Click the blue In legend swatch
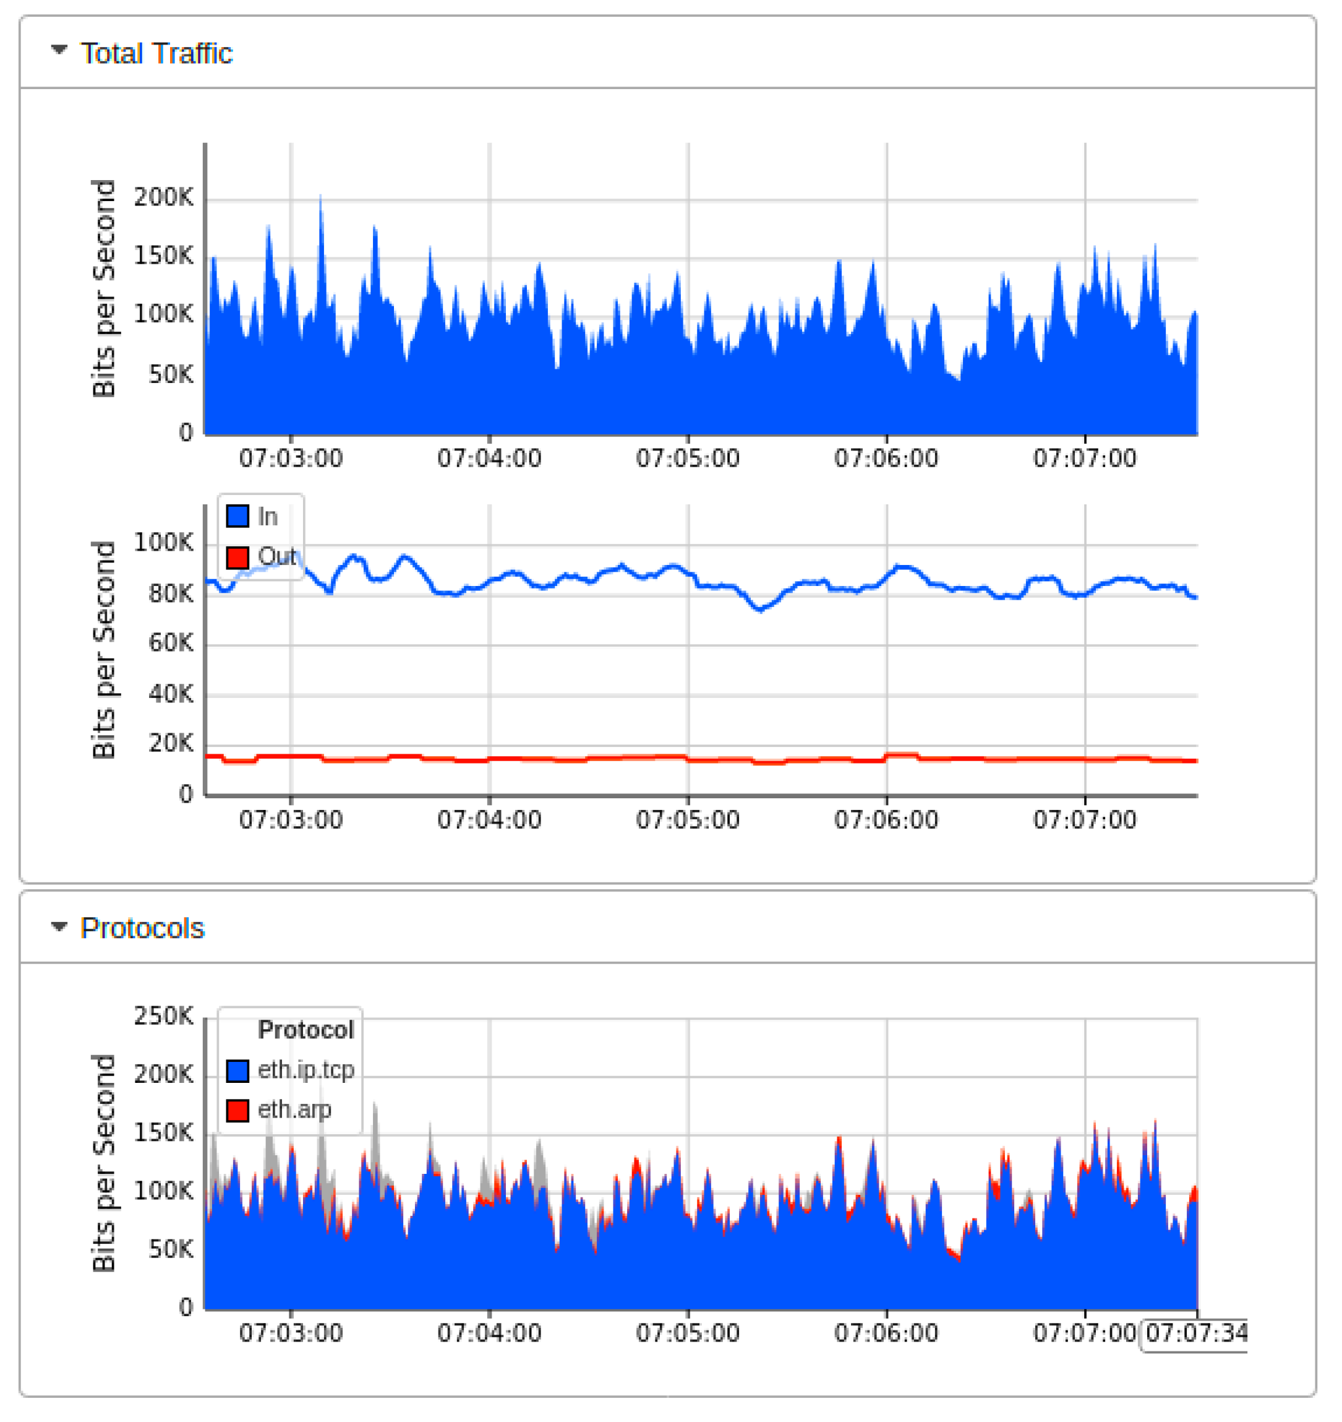Image resolution: width=1342 pixels, height=1422 pixels. tap(237, 516)
